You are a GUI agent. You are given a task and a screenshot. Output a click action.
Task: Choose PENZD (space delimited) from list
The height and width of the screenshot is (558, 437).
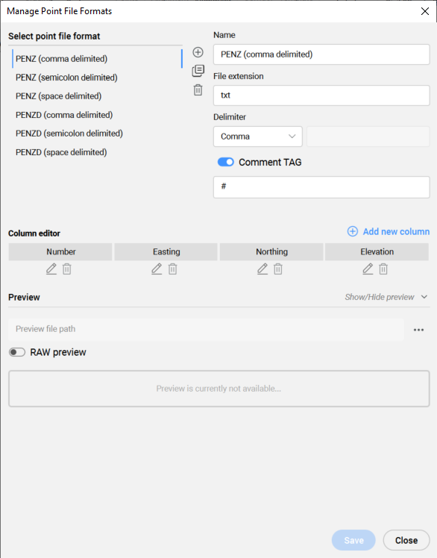click(x=61, y=152)
